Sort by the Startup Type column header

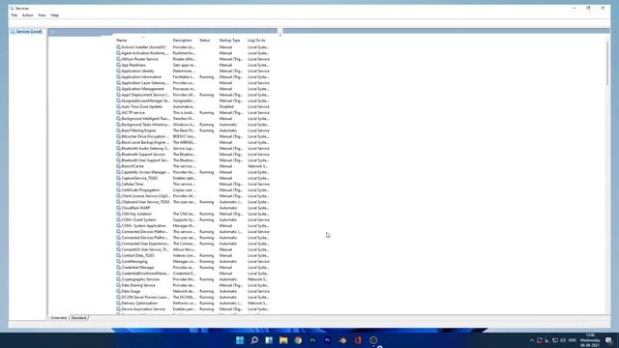click(229, 41)
